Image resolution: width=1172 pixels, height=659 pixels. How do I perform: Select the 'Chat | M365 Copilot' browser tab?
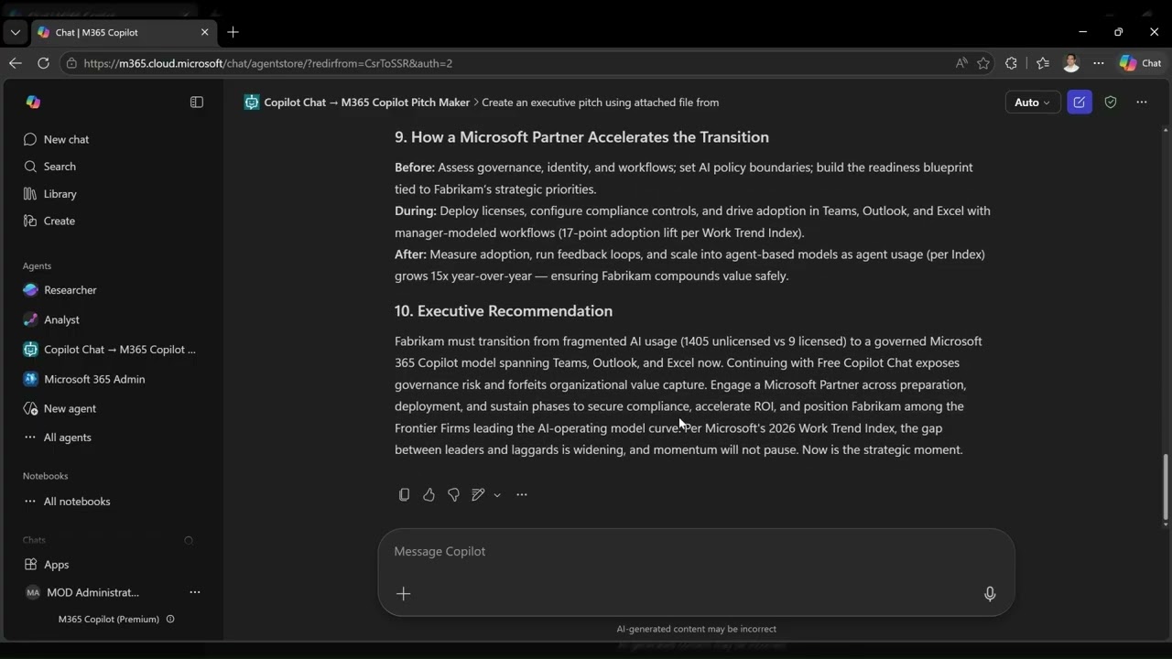click(x=123, y=32)
